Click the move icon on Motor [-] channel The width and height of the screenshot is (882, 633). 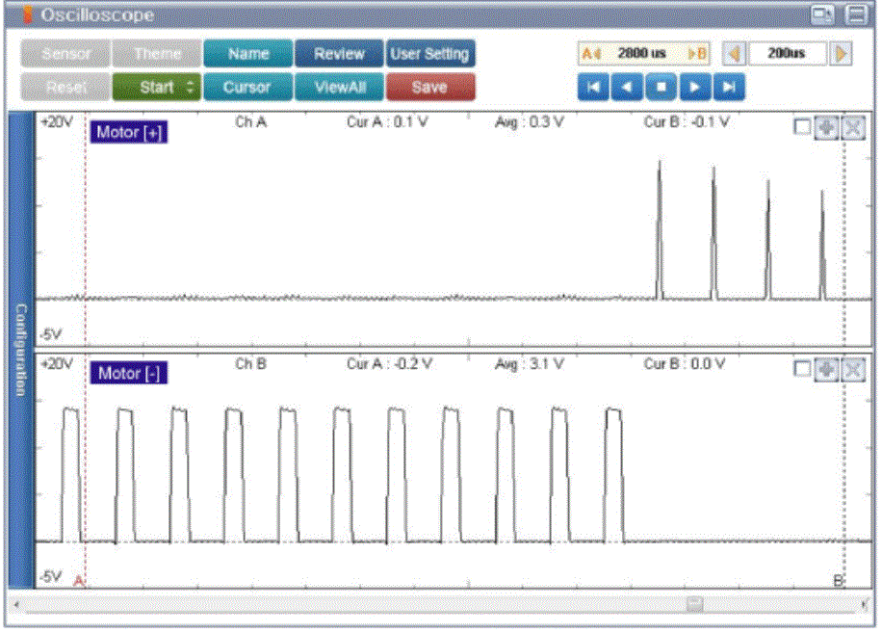click(x=826, y=370)
